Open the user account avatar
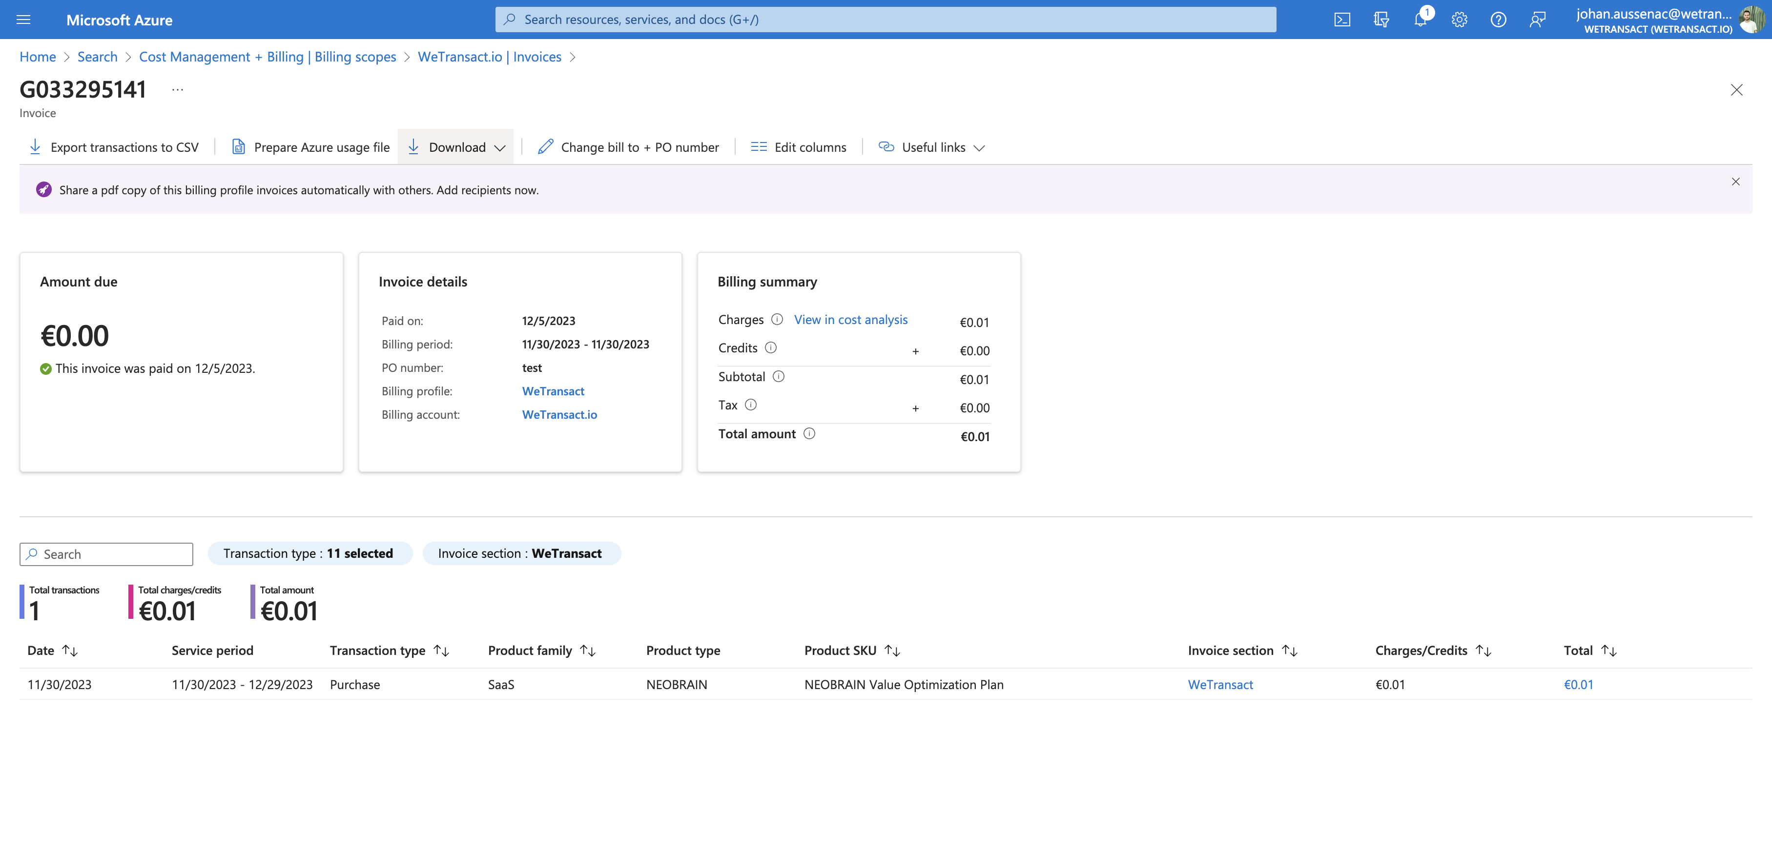Screen dimensions: 1772x855 [x=1751, y=19]
